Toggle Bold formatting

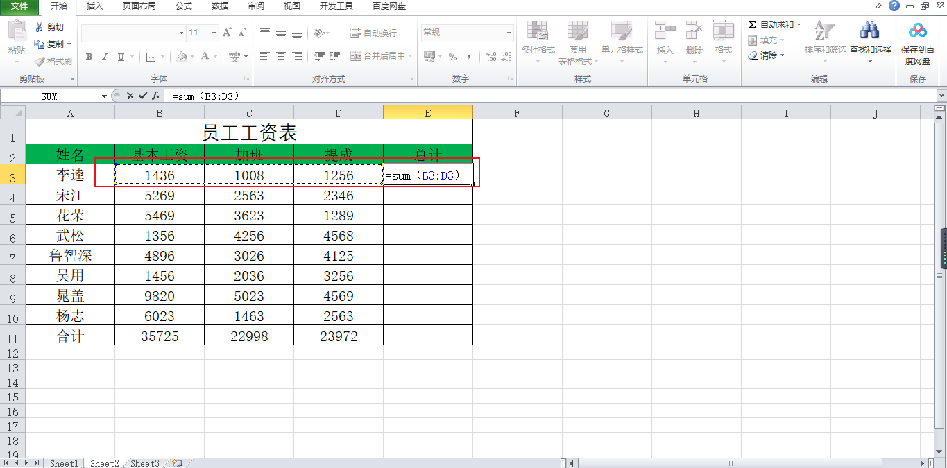(x=89, y=57)
